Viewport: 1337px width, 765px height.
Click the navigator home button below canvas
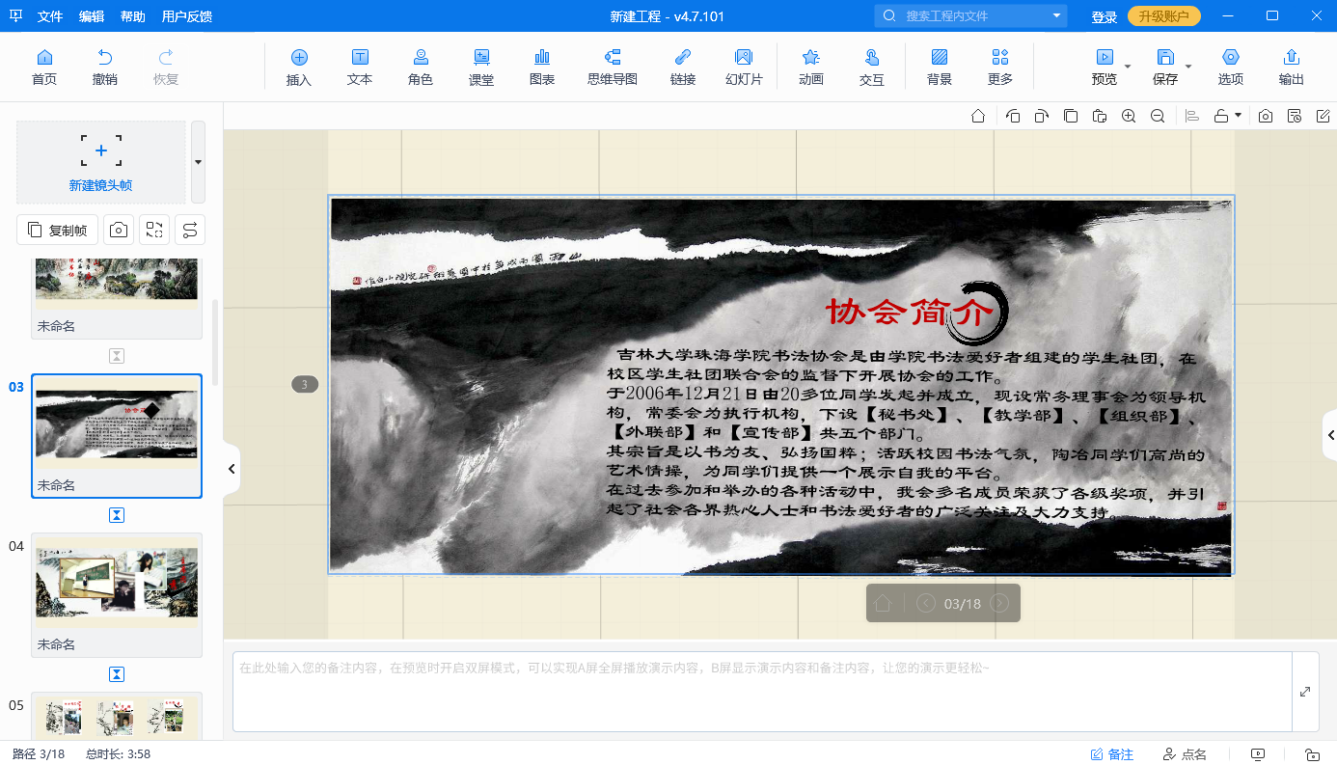pyautogui.click(x=882, y=604)
